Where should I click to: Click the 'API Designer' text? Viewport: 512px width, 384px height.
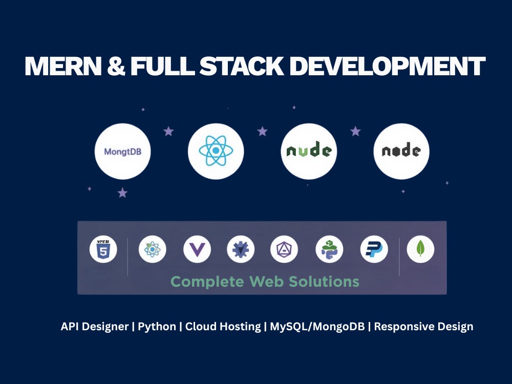tap(95, 326)
